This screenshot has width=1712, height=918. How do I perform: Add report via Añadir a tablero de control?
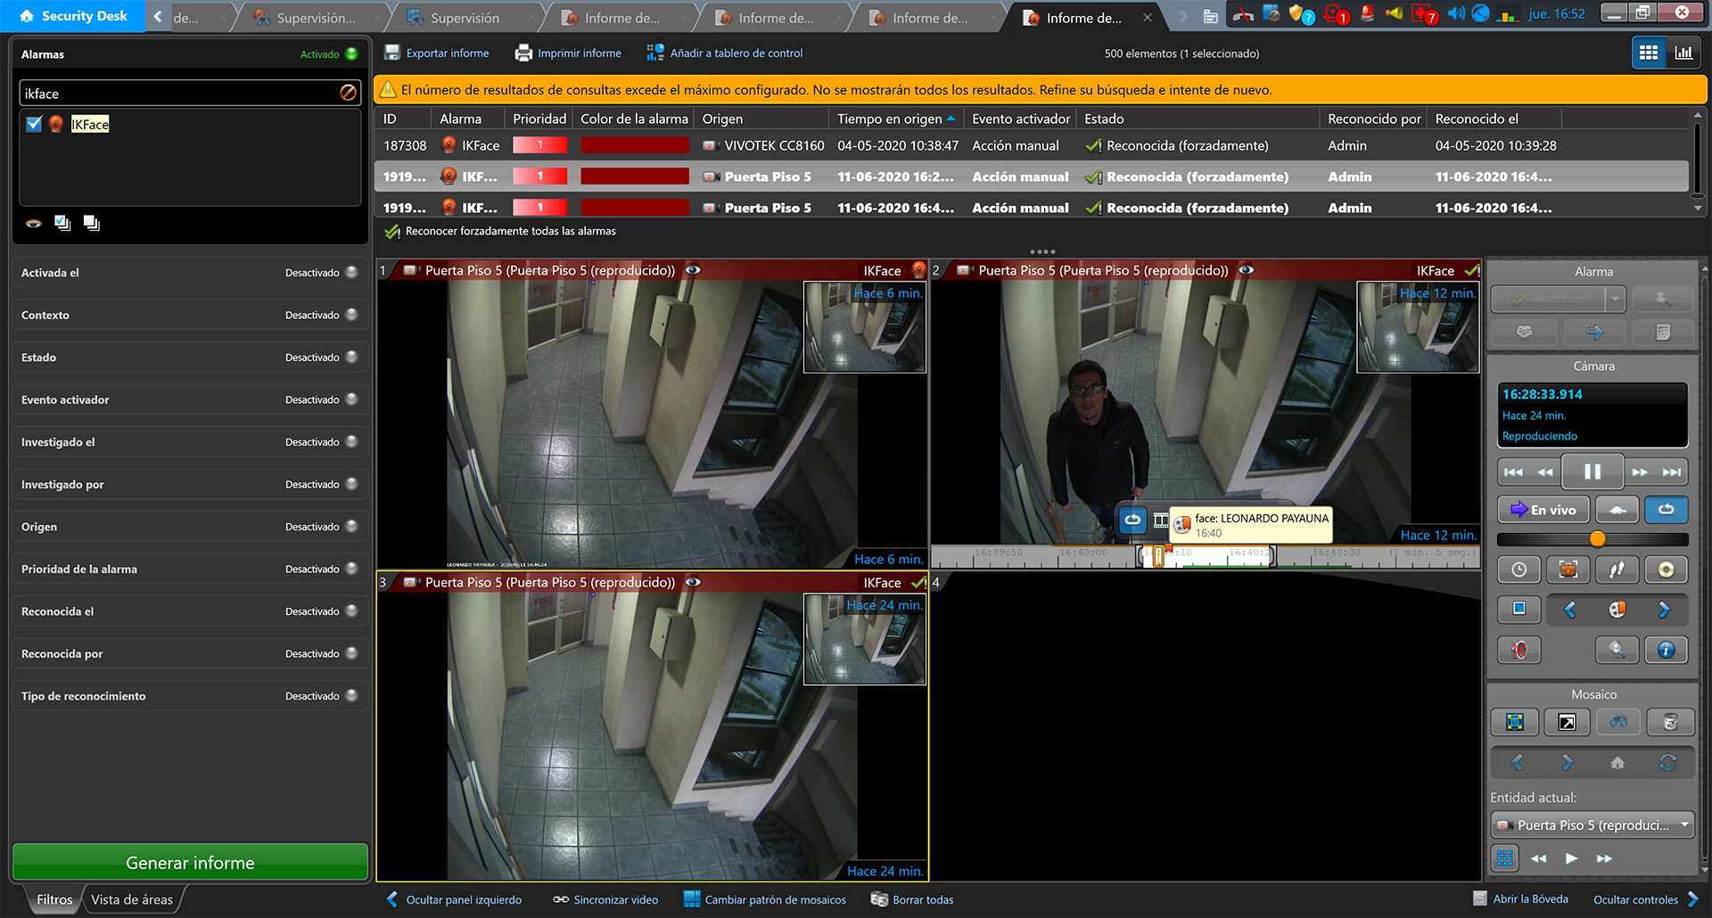[724, 53]
